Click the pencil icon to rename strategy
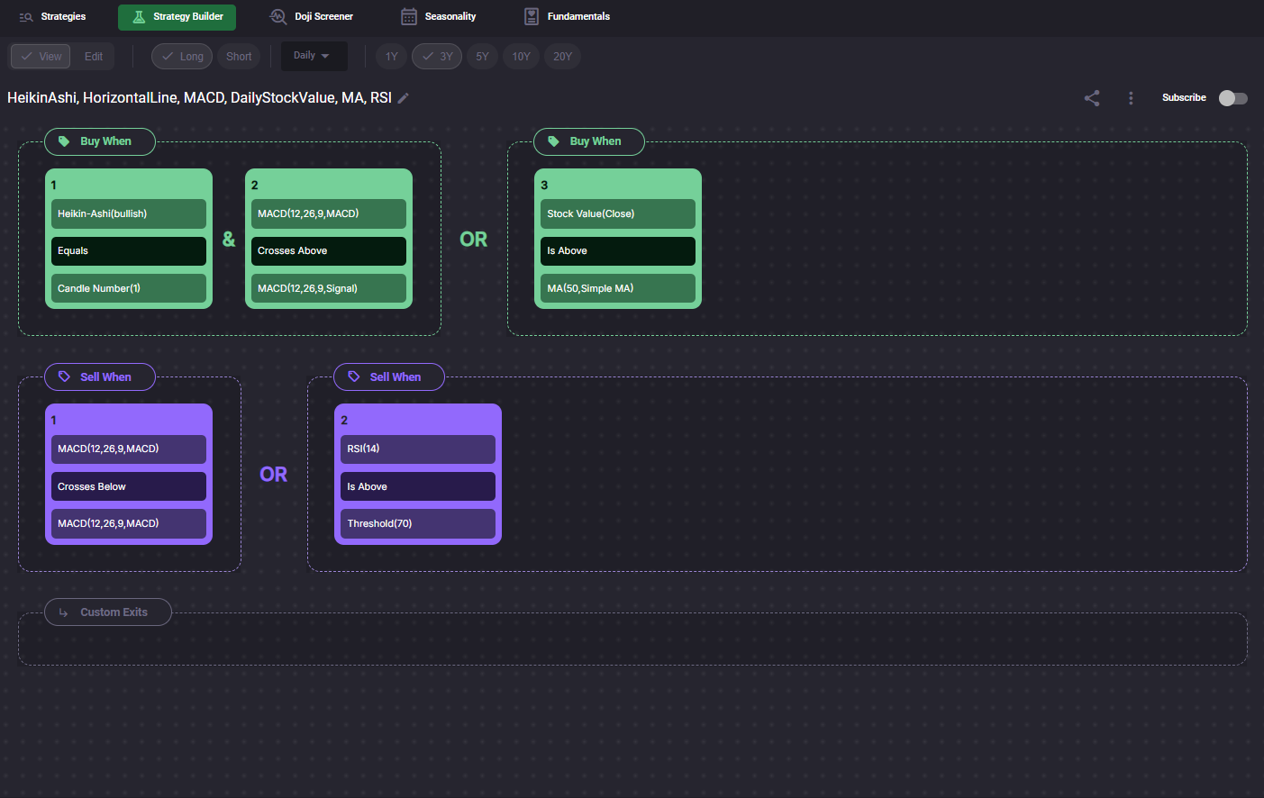The image size is (1264, 798). tap(404, 98)
